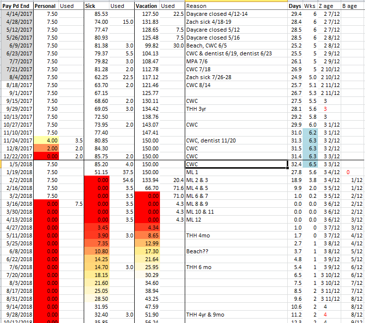Select vacation used value 71.6
365x323 pixels.
[x=172, y=188]
